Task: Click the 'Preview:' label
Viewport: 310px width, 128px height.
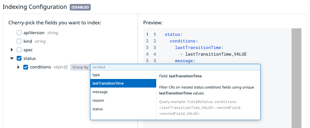Action: (153, 23)
